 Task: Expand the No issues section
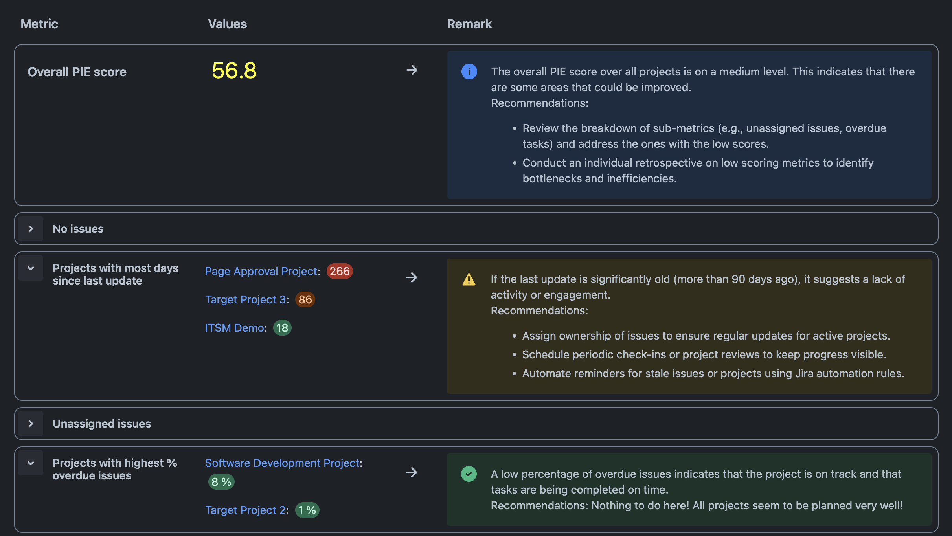click(x=31, y=229)
